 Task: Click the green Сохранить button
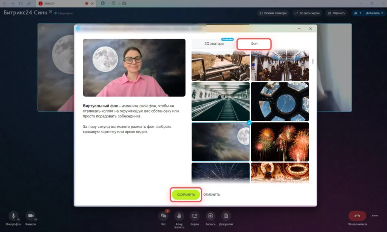coord(186,195)
